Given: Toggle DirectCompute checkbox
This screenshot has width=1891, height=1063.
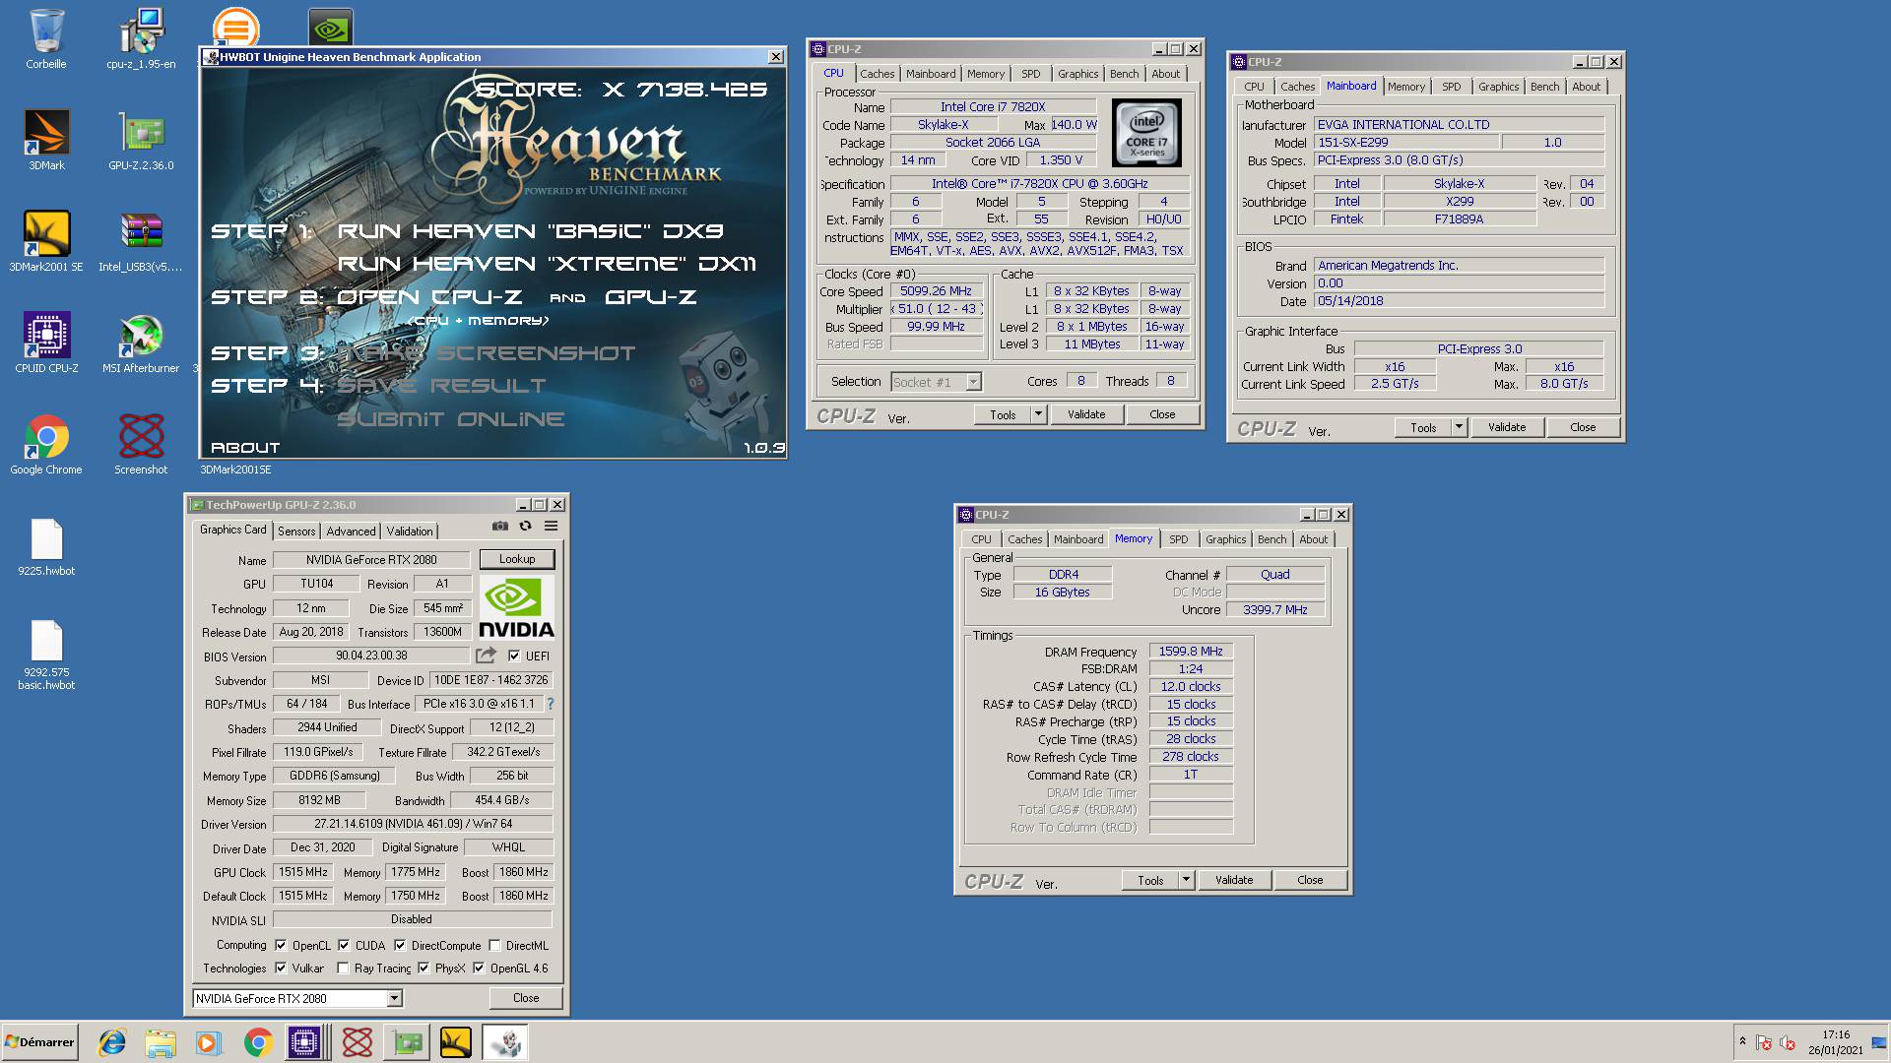Looking at the screenshot, I should pyautogui.click(x=400, y=945).
